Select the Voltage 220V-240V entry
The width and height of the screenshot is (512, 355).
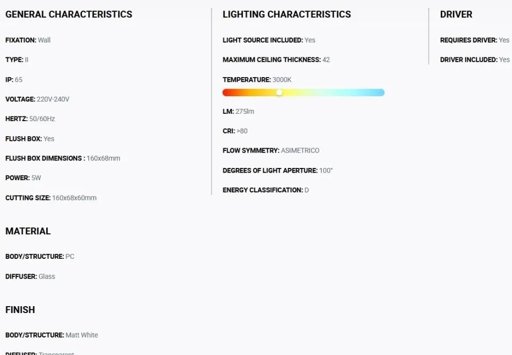coord(38,99)
